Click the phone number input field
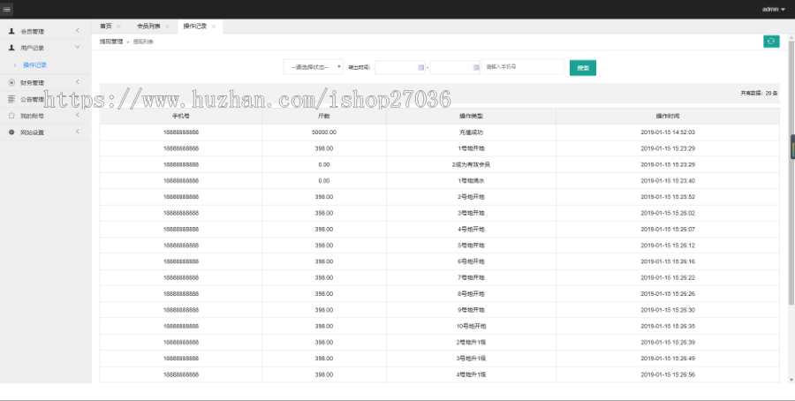Image resolution: width=795 pixels, height=401 pixels. click(x=523, y=67)
